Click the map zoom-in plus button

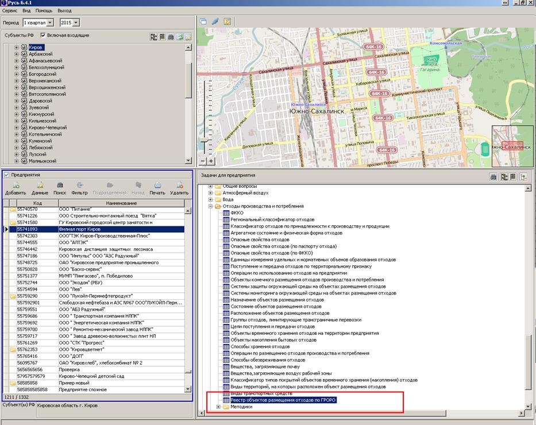211,161
